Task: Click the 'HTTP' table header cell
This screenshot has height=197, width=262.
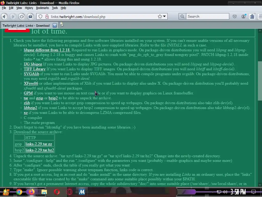Action: click(x=40, y=137)
